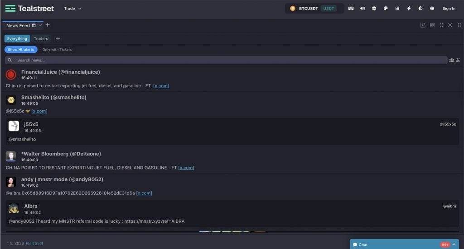Click Smashelito avatar
The width and height of the screenshot is (464, 249).
(x=11, y=100)
